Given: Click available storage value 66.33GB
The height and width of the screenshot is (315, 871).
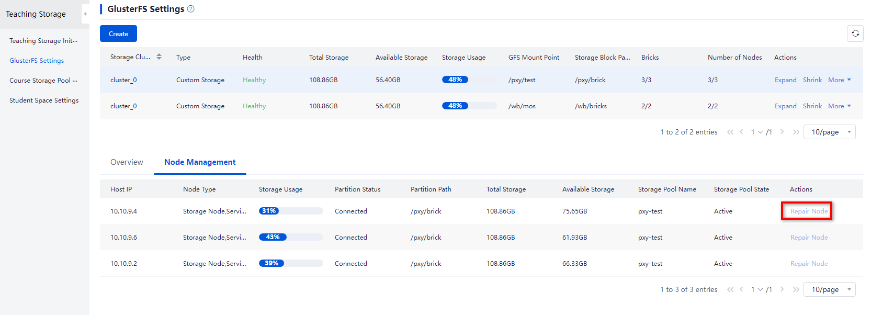Looking at the screenshot, I should click(574, 264).
